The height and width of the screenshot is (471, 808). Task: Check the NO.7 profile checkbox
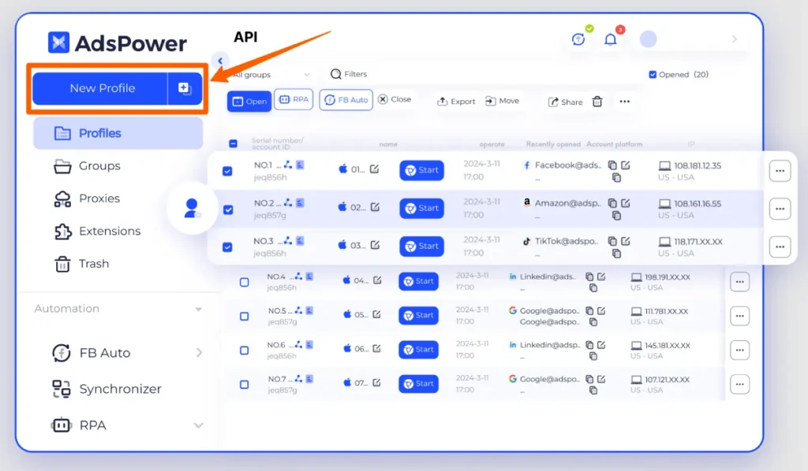[245, 384]
